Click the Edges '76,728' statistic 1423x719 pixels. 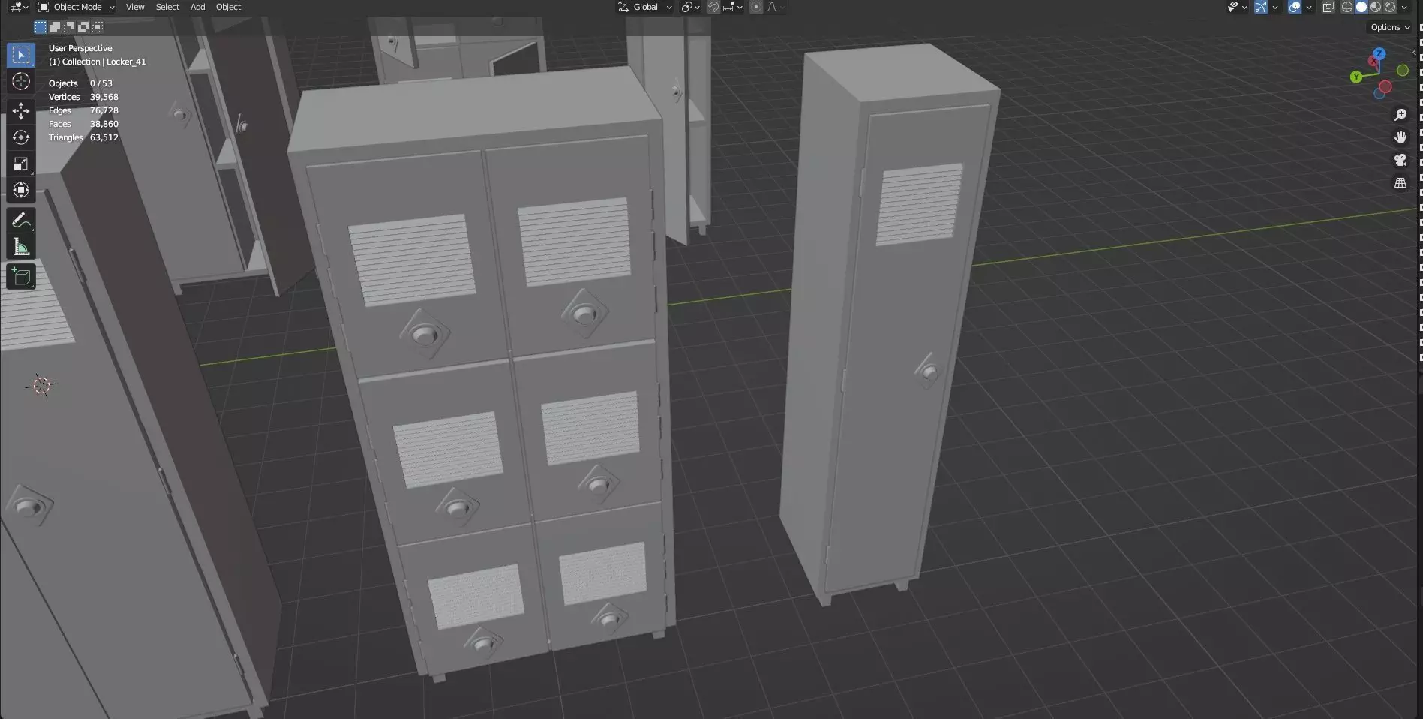(104, 110)
